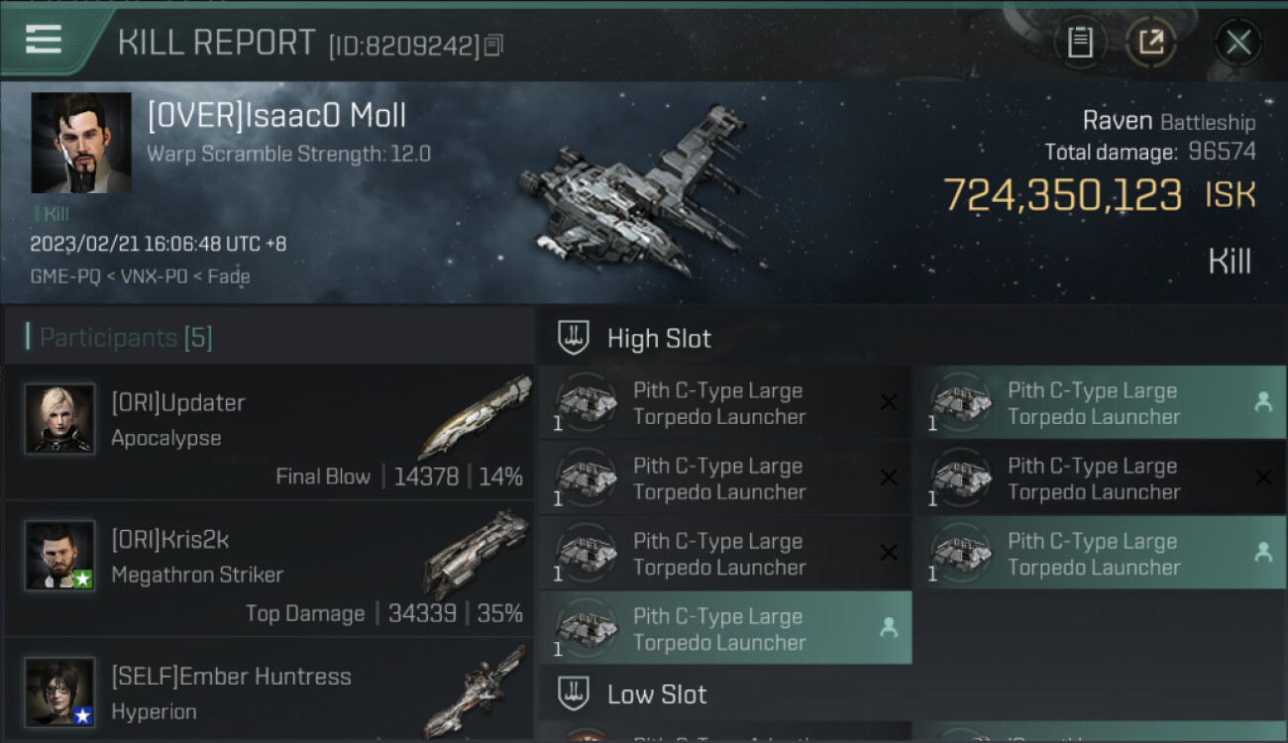Viewport: 1288px width, 743px height.
Task: Click the GME-PQ < VNX-P0 < Fade location link
Action: click(x=140, y=276)
